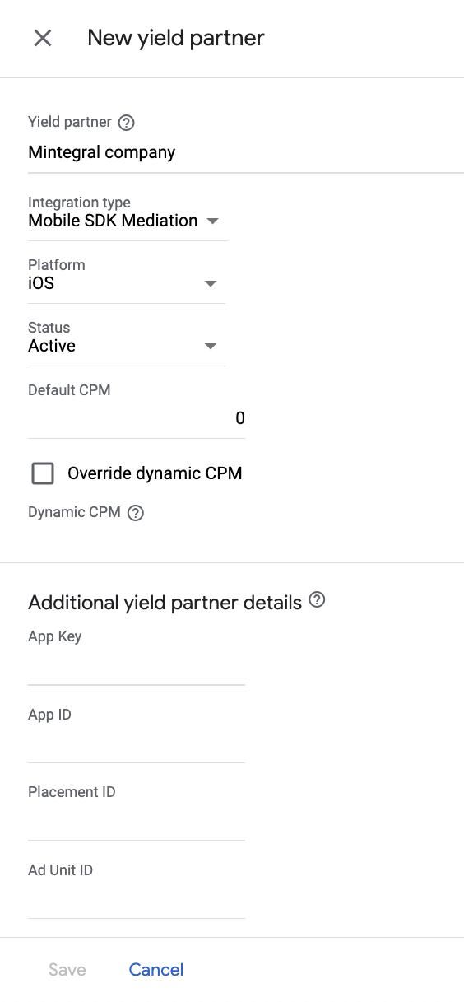Click the Ad Unit ID input field
Image resolution: width=464 pixels, height=1002 pixels.
(137, 901)
